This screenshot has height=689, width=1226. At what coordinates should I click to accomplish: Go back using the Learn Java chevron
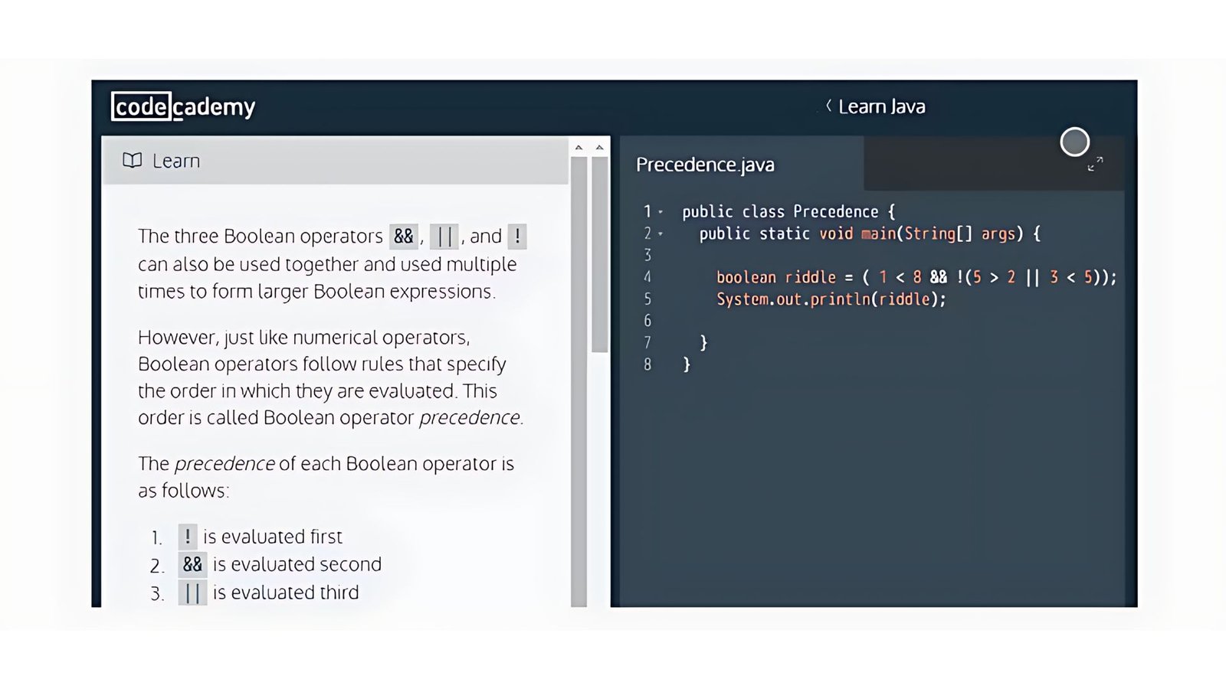[828, 106]
